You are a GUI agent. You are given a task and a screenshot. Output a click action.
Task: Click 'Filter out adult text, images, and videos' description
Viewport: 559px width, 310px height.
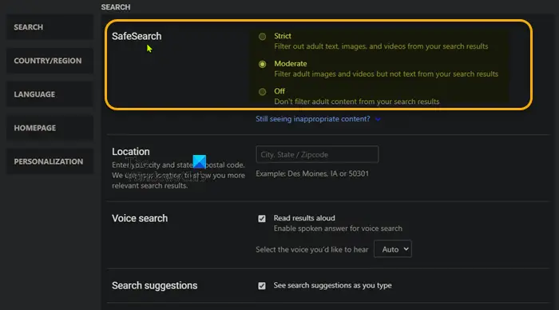point(381,46)
